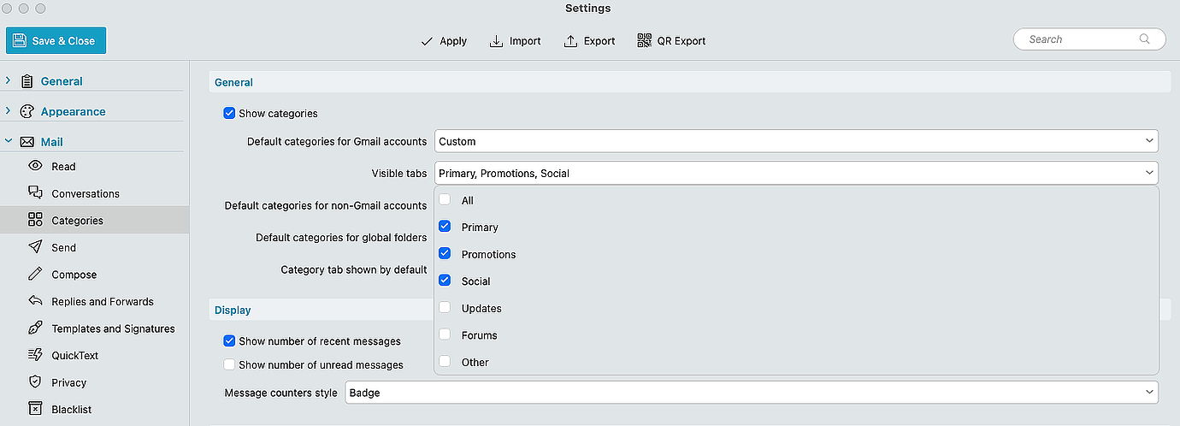The width and height of the screenshot is (1180, 426).
Task: Open Blacklist via crossed box icon
Action: tap(35, 409)
